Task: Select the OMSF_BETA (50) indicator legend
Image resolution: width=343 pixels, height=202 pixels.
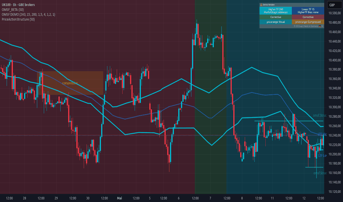Action: (13, 10)
